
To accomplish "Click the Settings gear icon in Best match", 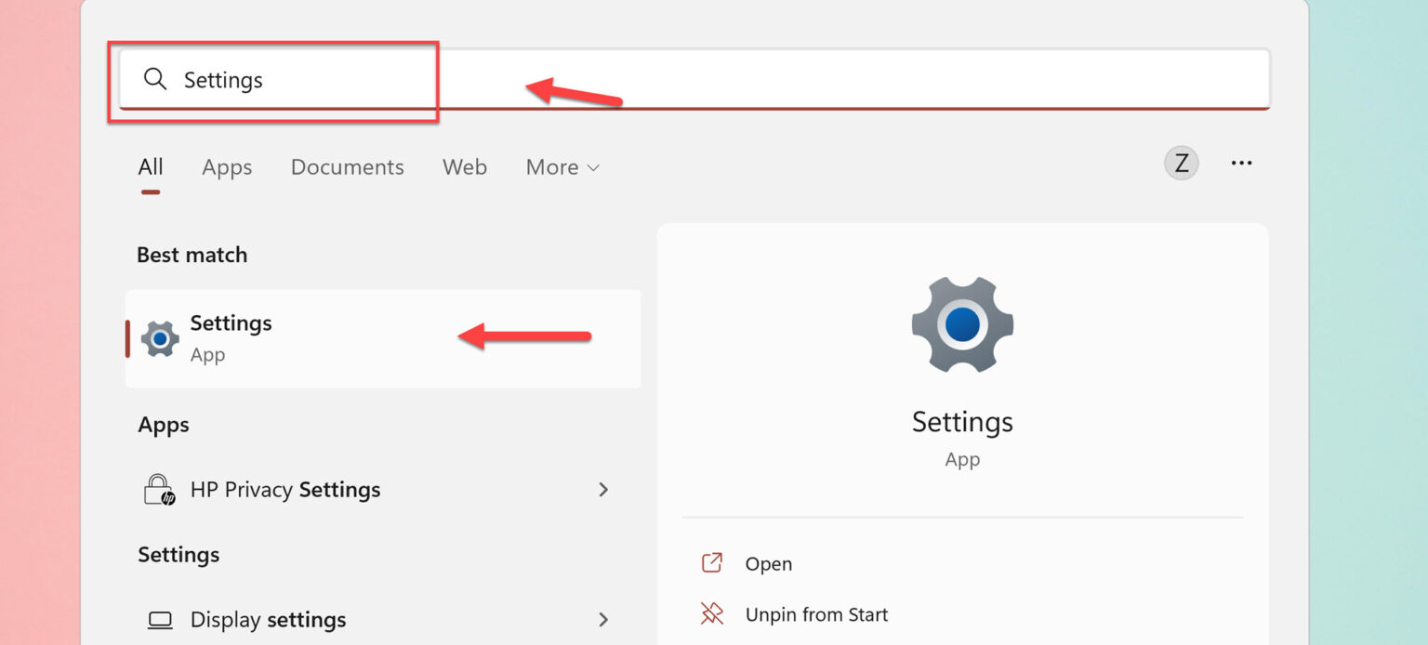I will pyautogui.click(x=159, y=338).
